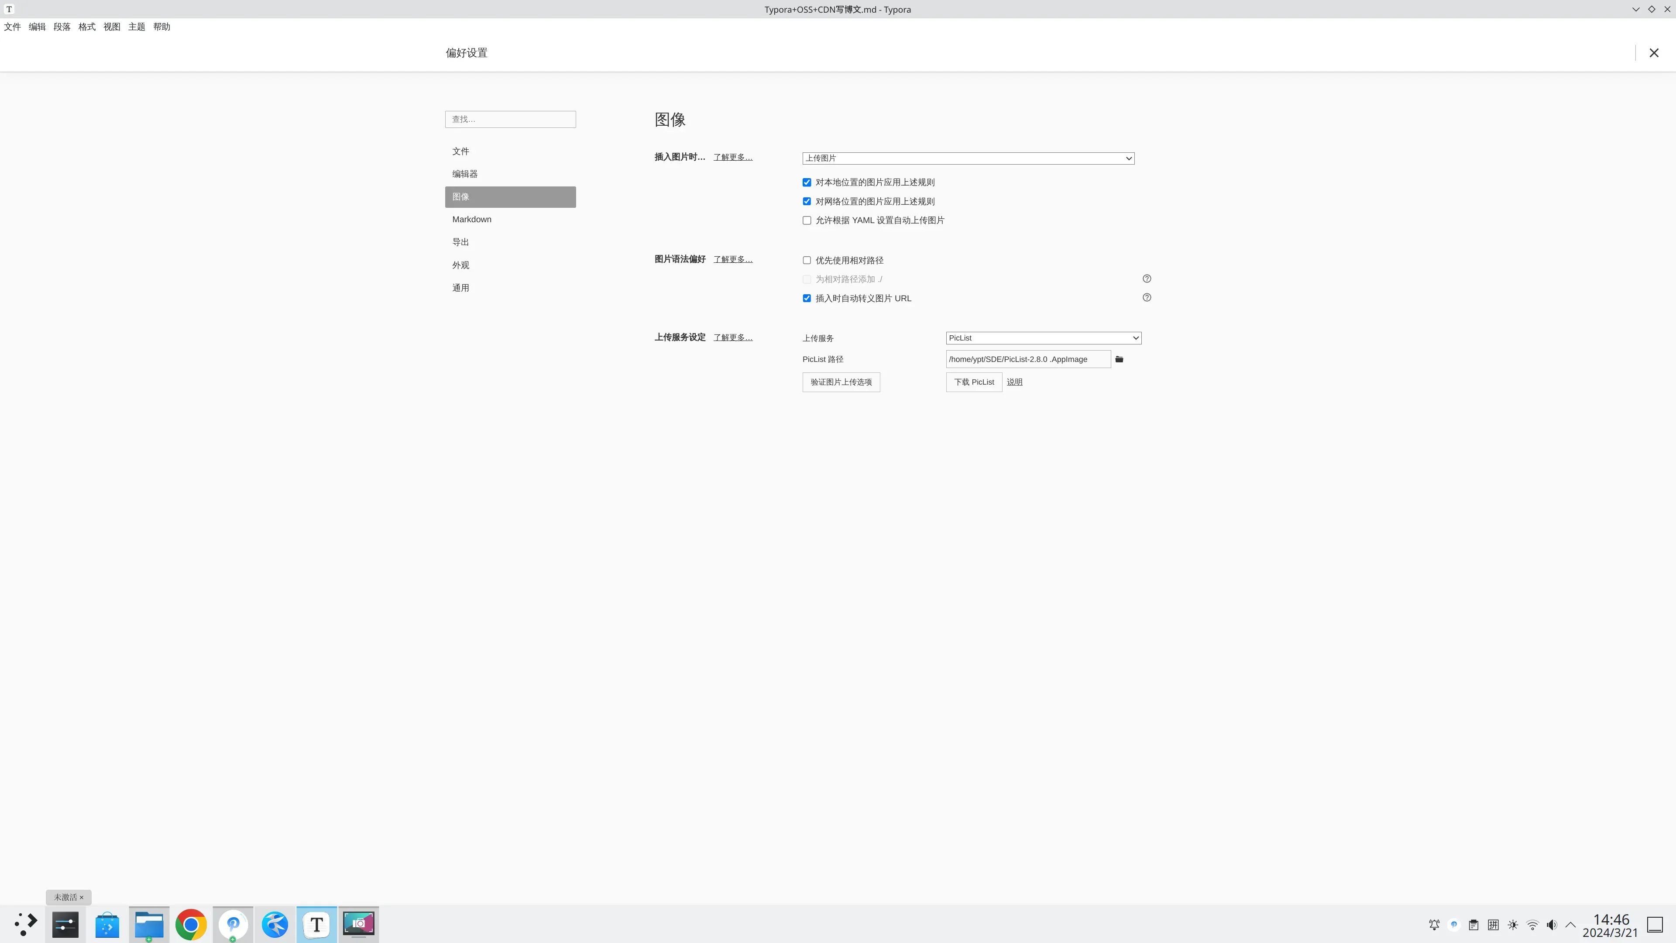
Task: Click the Wi-Fi network tray icon
Action: tap(1532, 925)
